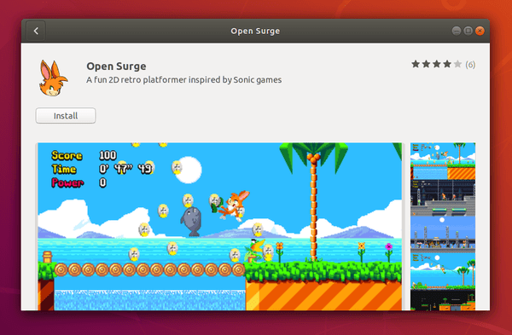The height and width of the screenshot is (335, 512).
Task: Minimize the Open Surge window
Action: (x=457, y=31)
